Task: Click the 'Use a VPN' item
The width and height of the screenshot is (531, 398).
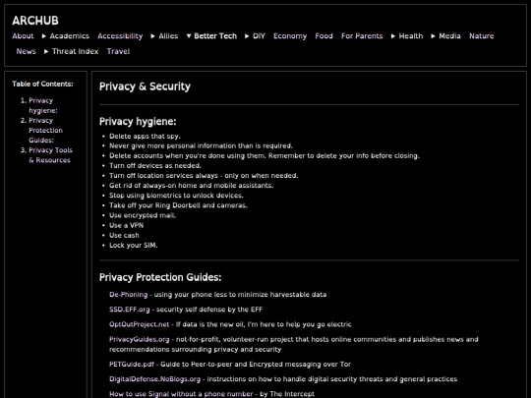Action: tap(126, 225)
